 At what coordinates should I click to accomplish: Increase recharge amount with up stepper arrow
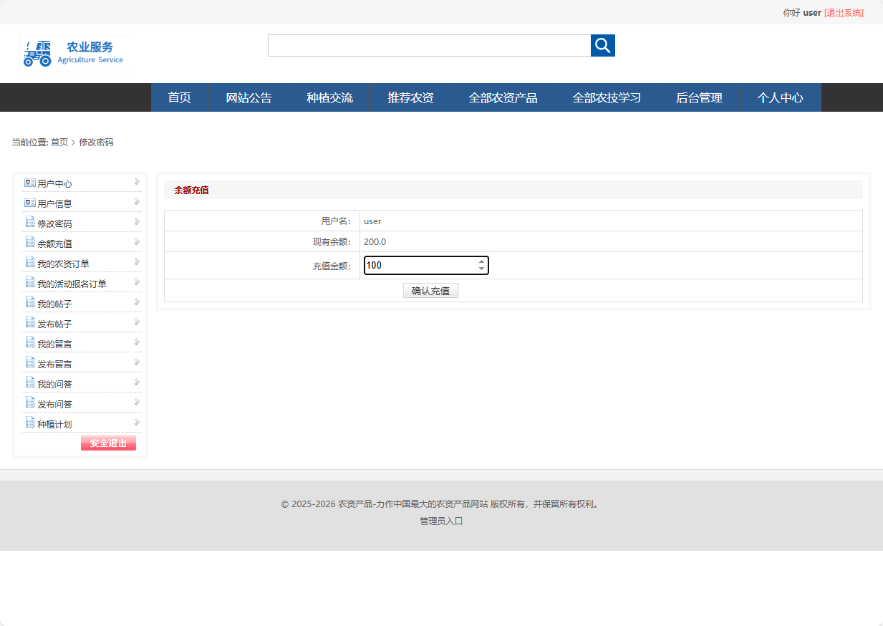point(482,261)
